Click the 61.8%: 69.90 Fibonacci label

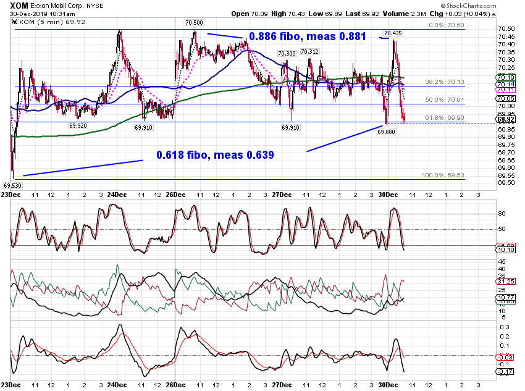(x=445, y=117)
